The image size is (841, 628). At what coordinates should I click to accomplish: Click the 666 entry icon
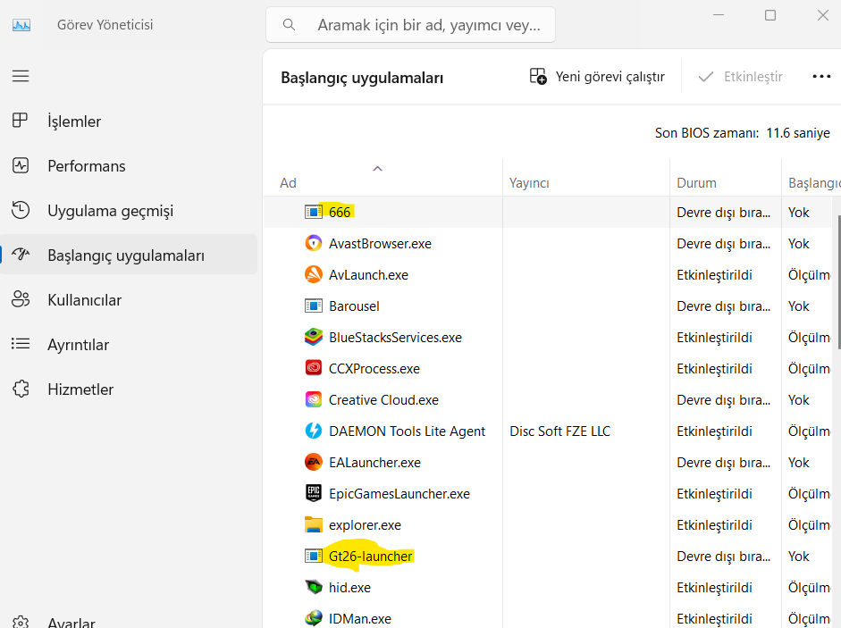pos(313,212)
